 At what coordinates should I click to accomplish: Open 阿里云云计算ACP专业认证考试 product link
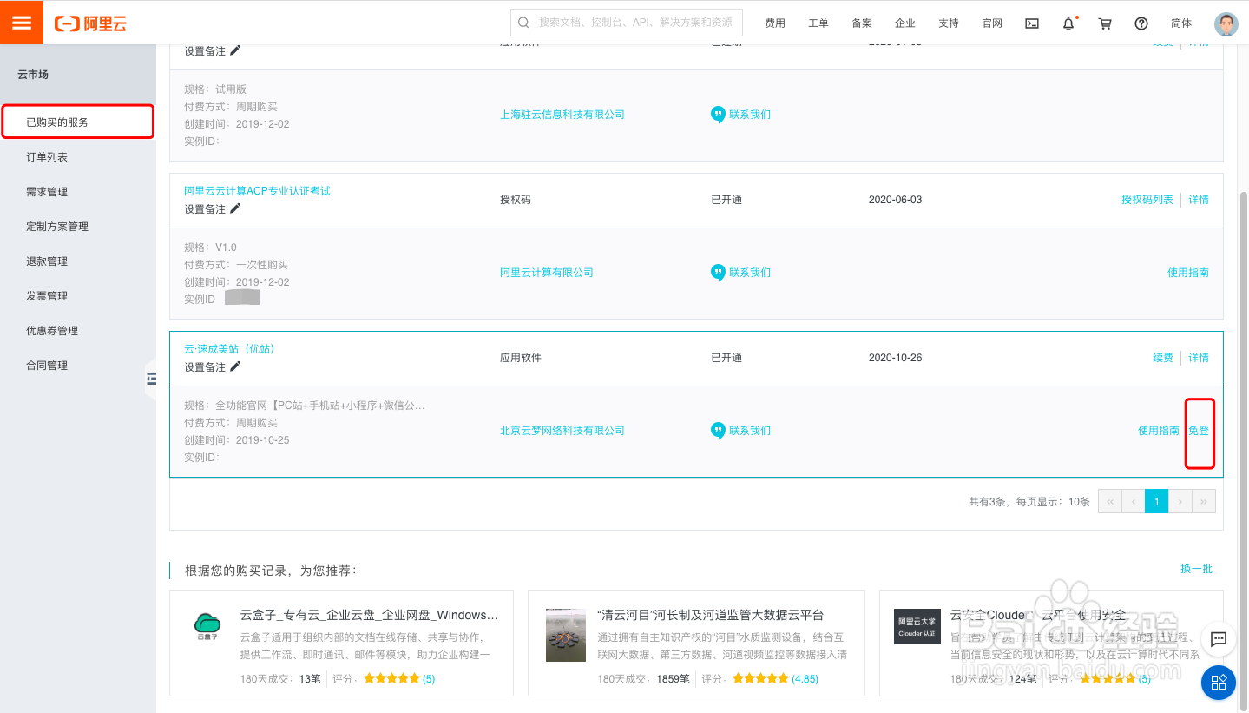[x=257, y=191]
